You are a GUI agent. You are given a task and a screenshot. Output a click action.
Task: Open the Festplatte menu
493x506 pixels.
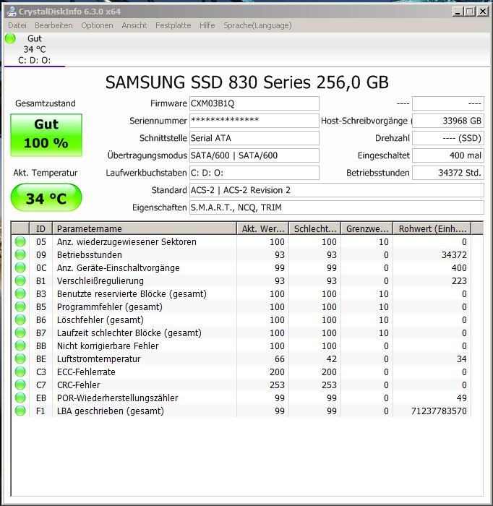pos(173,25)
